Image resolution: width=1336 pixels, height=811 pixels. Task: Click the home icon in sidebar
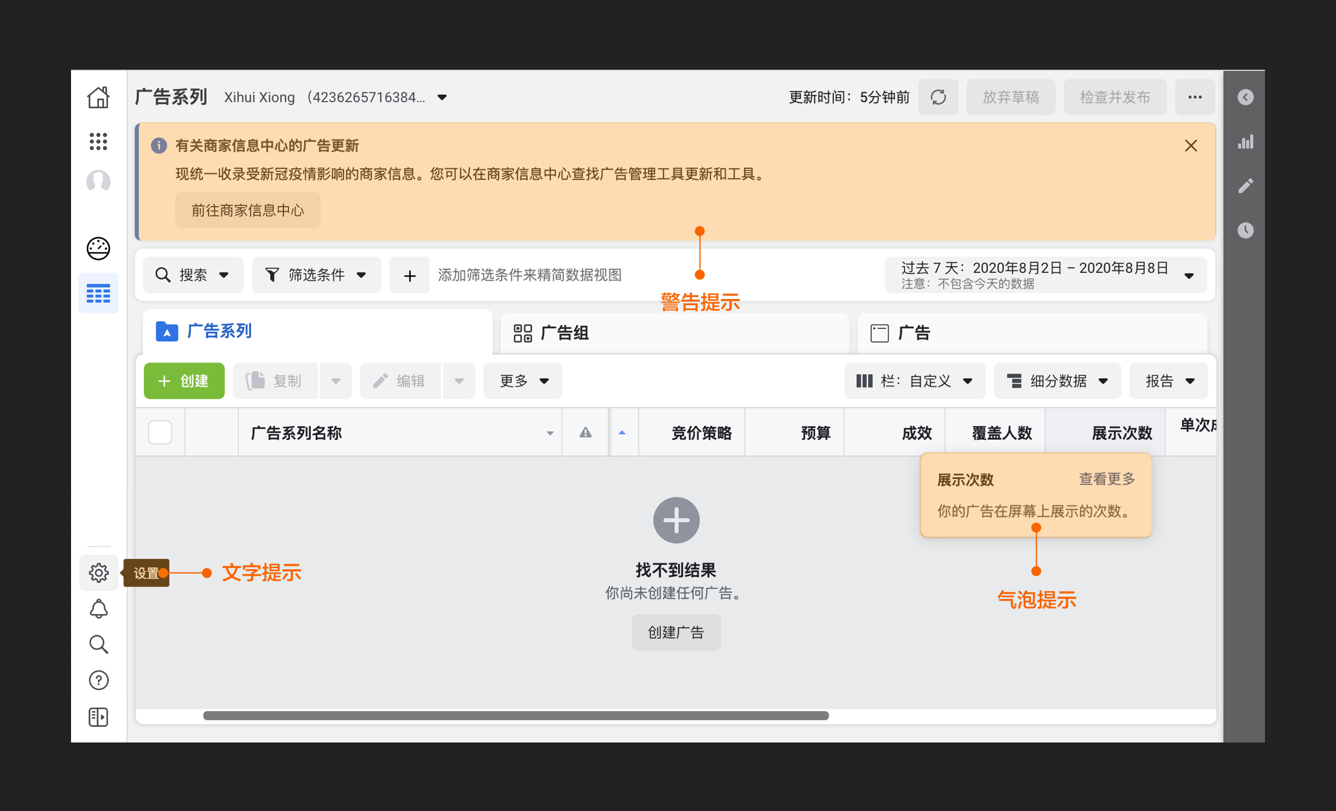98,97
